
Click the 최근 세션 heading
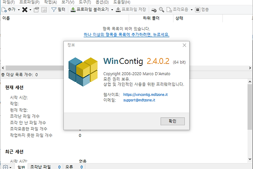tap(14, 152)
